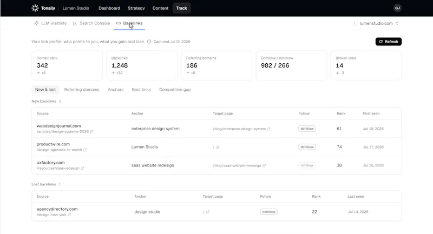Open external link icon for webdesignjournal.com source
433x234 pixels.
pyautogui.click(x=91, y=132)
